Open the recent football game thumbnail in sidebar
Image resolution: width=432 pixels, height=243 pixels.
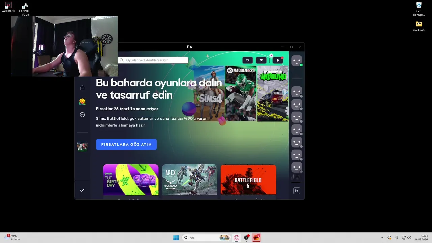(82, 146)
